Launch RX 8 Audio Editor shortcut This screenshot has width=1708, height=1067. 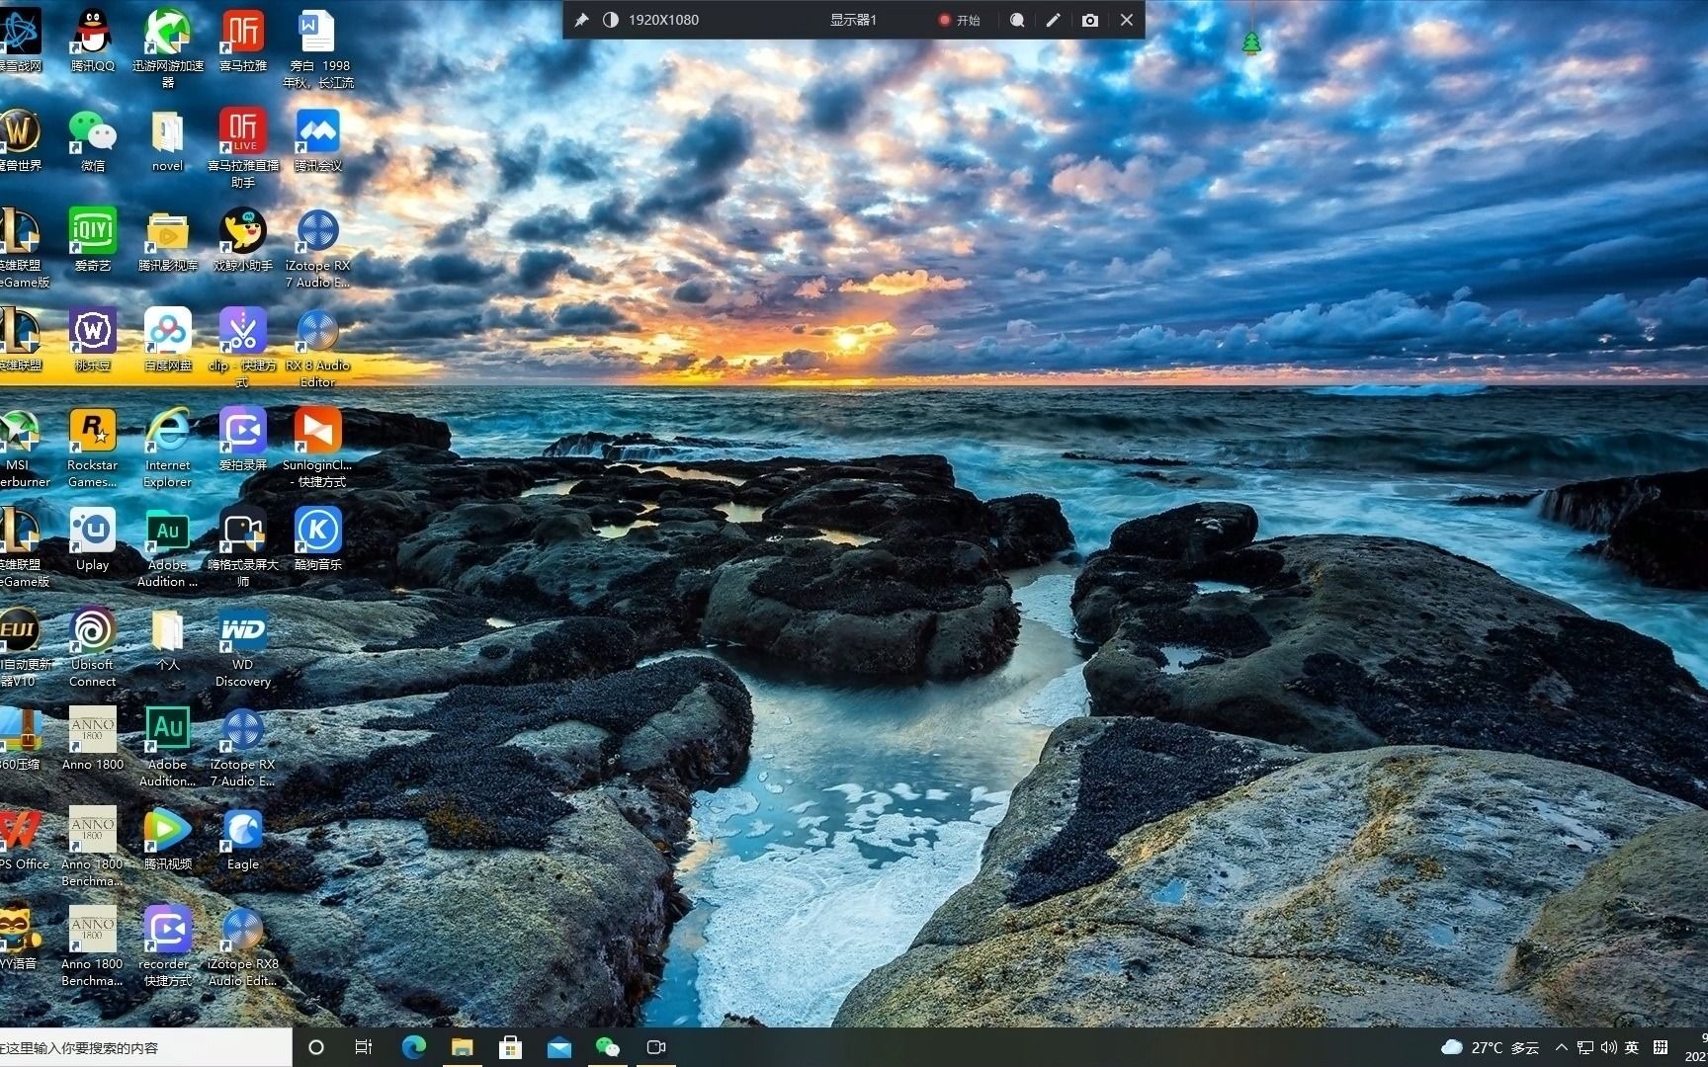tap(318, 347)
